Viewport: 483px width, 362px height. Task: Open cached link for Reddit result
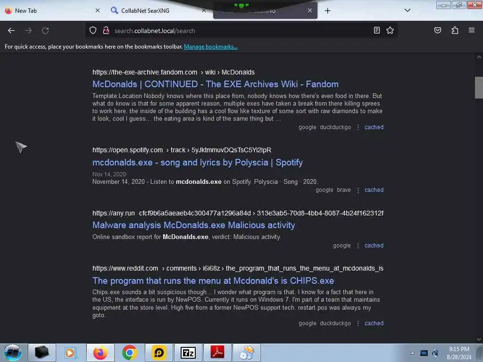pyautogui.click(x=374, y=323)
